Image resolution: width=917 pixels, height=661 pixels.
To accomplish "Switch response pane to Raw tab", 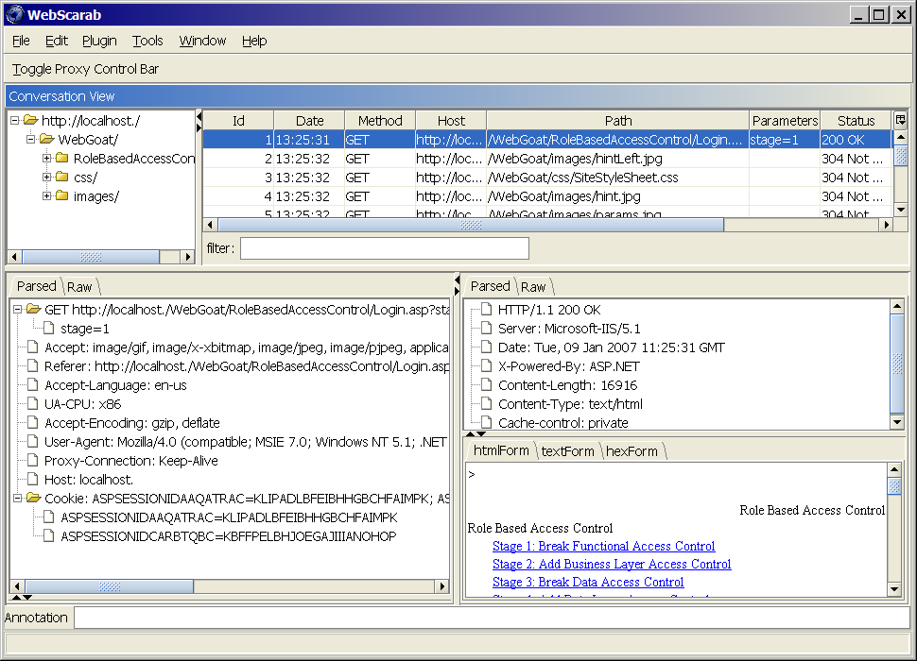I will [x=533, y=287].
